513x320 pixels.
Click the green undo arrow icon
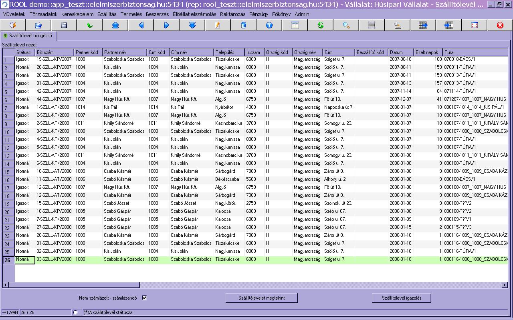point(89,25)
